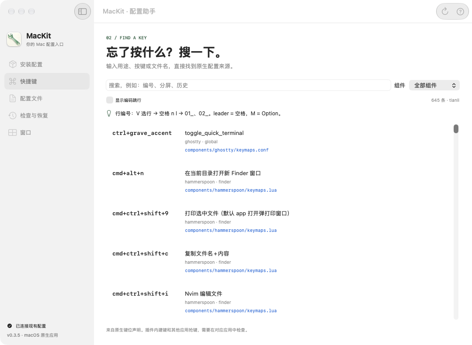
Task: Open the 全部组件 component dropdown
Action: [434, 86]
